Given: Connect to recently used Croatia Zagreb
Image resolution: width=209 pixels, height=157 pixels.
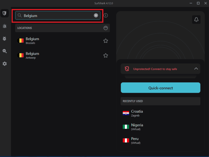Looking at the screenshot, I should 161,113.
